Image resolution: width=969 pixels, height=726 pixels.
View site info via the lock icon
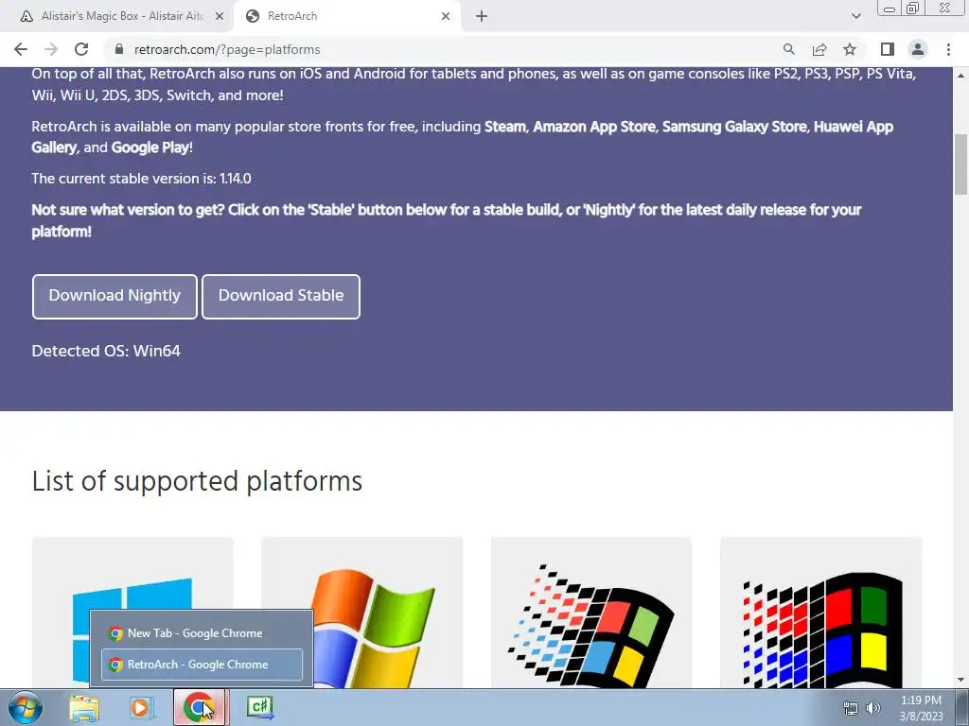[119, 49]
